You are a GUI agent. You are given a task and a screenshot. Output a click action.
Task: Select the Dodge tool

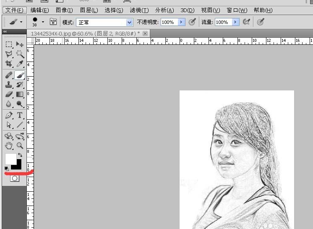[20, 104]
